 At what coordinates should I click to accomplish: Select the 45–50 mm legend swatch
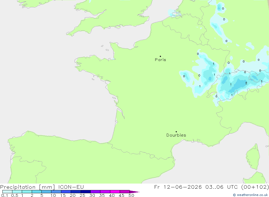coord(125,192)
